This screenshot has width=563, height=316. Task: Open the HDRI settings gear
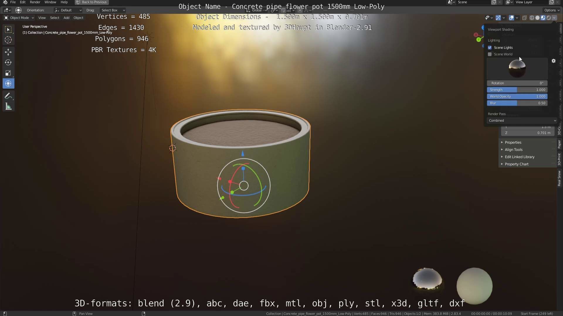tap(553, 61)
